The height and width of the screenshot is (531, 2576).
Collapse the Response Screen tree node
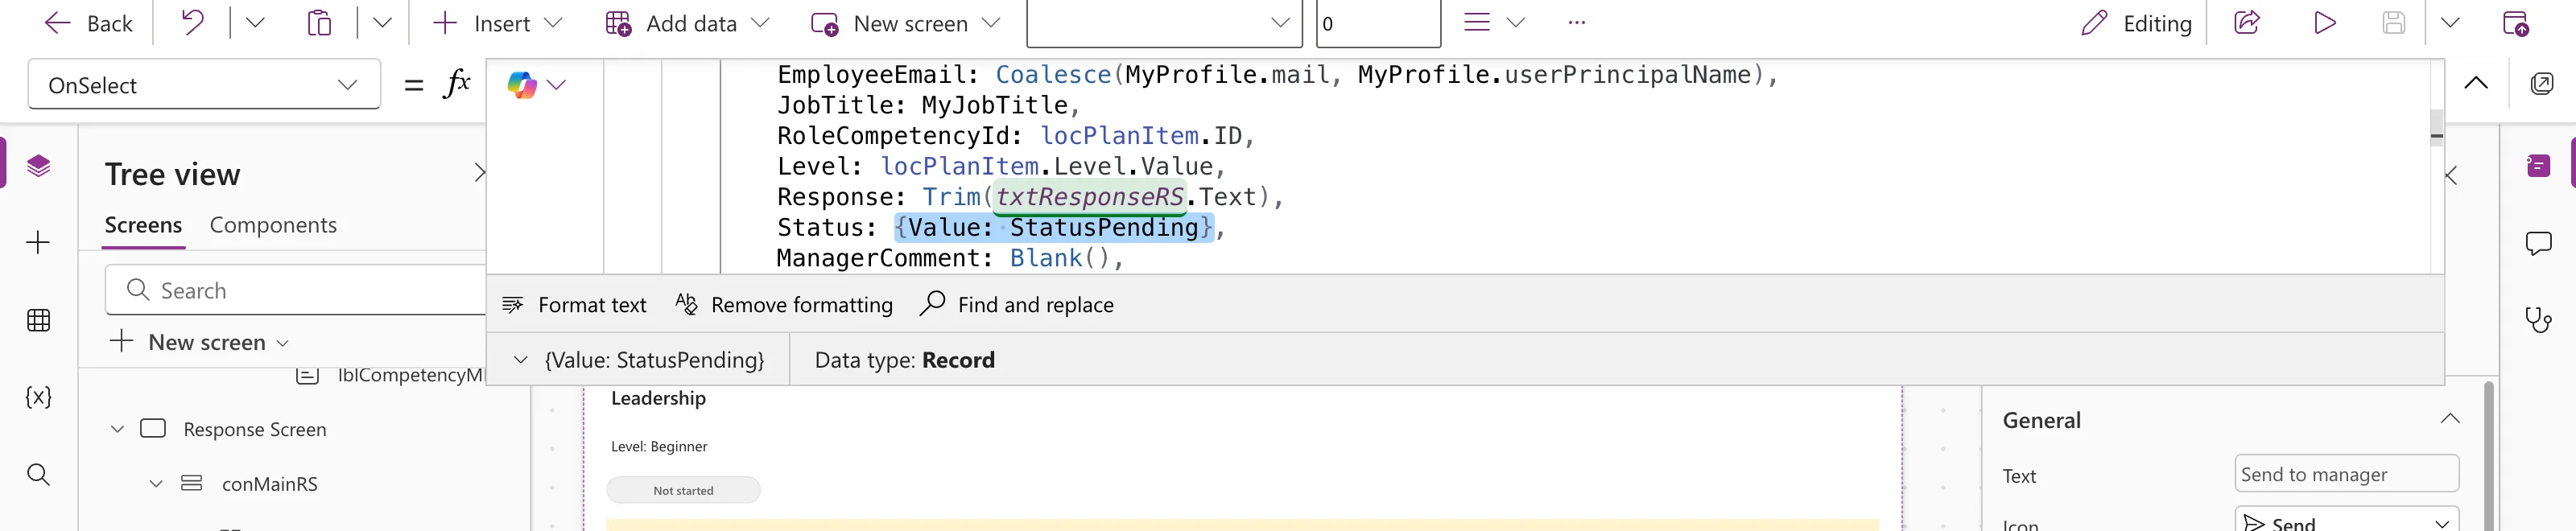117,429
